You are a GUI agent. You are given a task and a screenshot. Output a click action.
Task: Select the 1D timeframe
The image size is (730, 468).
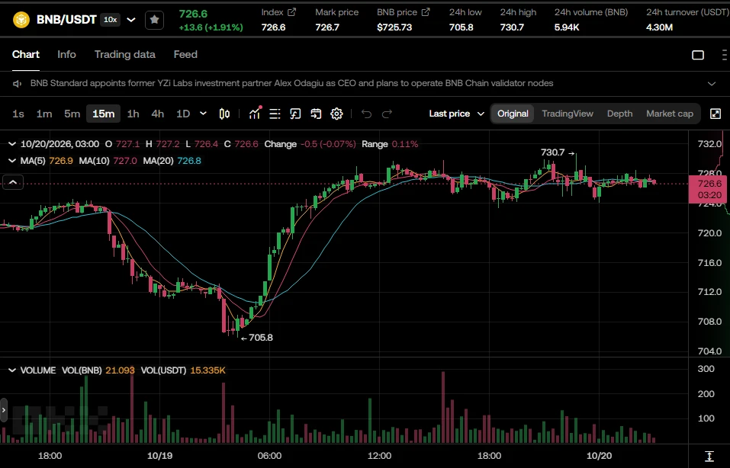click(183, 114)
